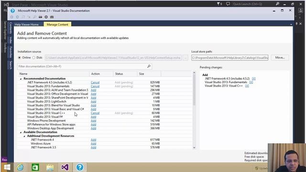Open the tab list dropdown arrow beside Manage Content
Image resolution: width=306 pixels, height=172 pixels.
pyautogui.click(x=291, y=24)
